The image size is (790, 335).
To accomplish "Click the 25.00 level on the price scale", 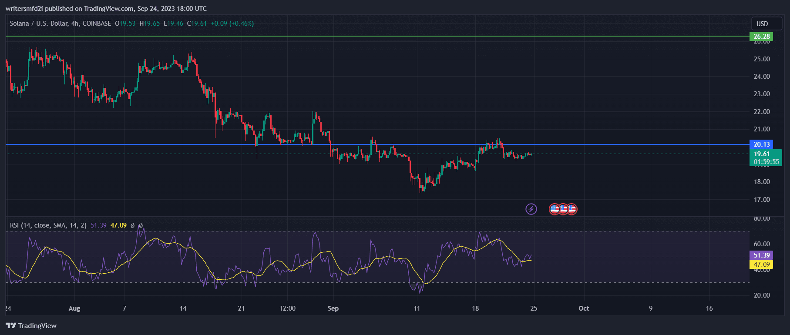I will (762, 59).
